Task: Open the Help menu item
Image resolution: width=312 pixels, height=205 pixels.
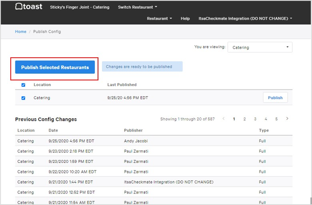Action: [x=185, y=18]
